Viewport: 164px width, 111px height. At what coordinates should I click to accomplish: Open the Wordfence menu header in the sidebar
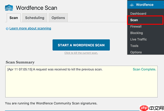146,4
